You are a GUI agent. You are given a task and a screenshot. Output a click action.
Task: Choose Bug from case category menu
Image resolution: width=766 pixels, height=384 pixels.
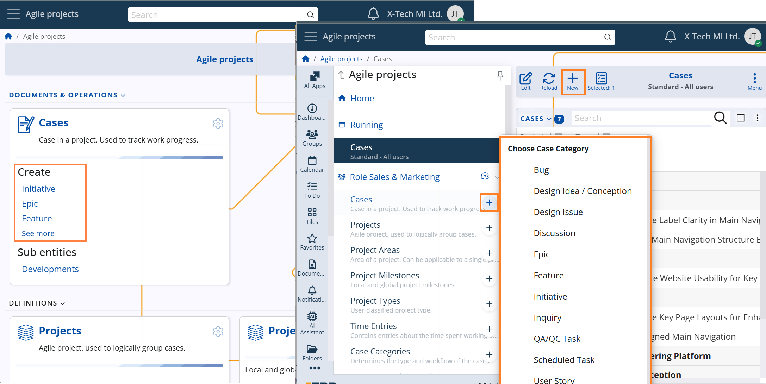click(541, 170)
